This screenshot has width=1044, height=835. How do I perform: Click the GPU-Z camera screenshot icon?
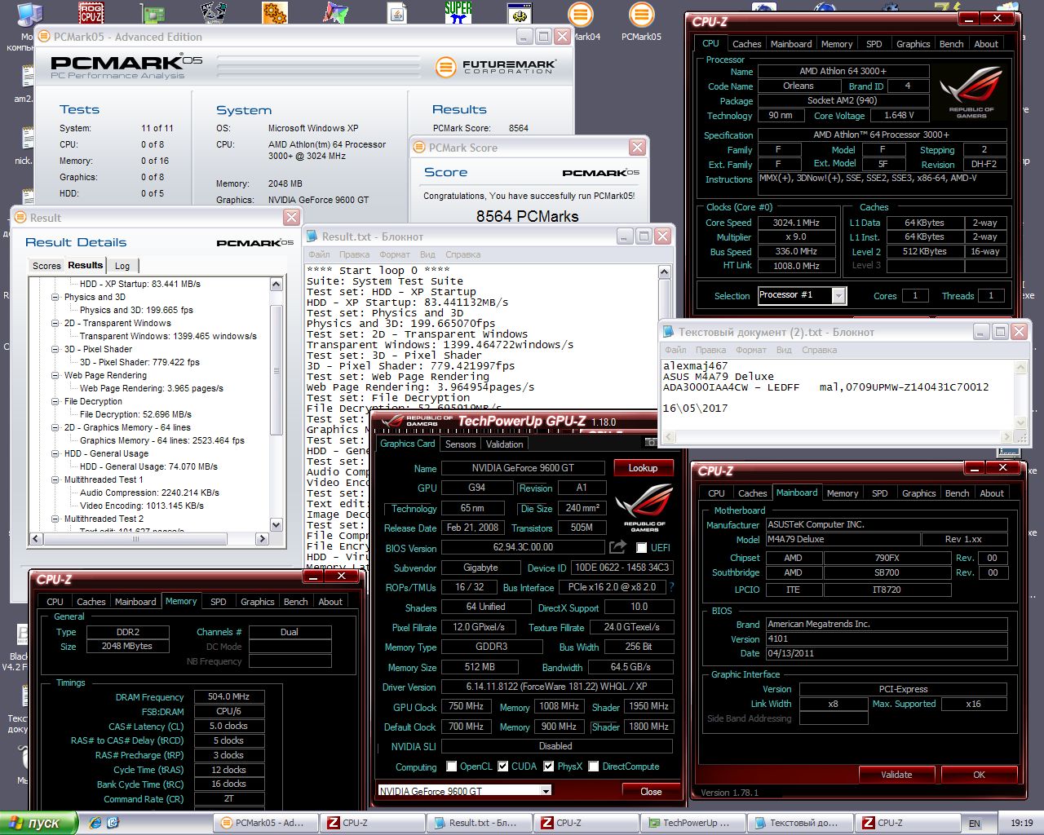point(650,442)
